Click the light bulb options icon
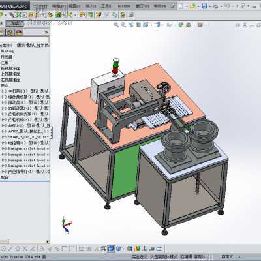The image size is (261, 261). [x=243, y=6]
